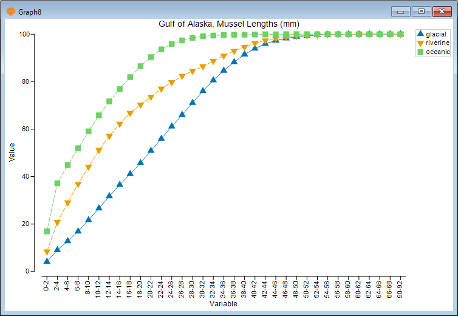458x316 pixels.
Task: Click the glacial data point at 30-32
Action: tap(203, 90)
